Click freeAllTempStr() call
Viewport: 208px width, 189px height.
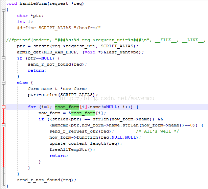[x=71, y=149]
